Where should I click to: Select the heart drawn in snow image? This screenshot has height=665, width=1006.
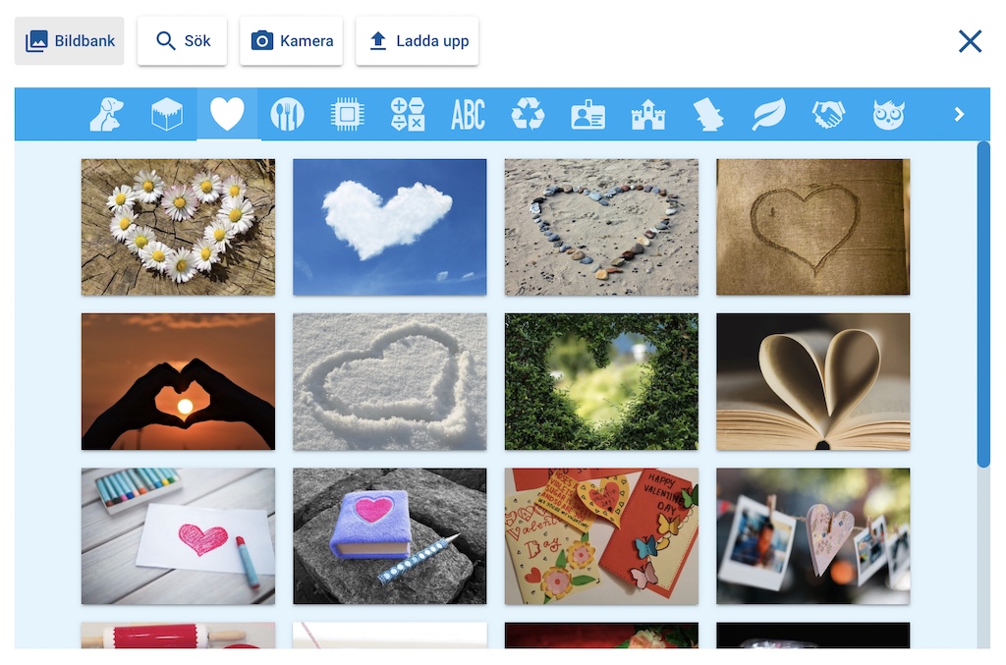[x=390, y=381]
